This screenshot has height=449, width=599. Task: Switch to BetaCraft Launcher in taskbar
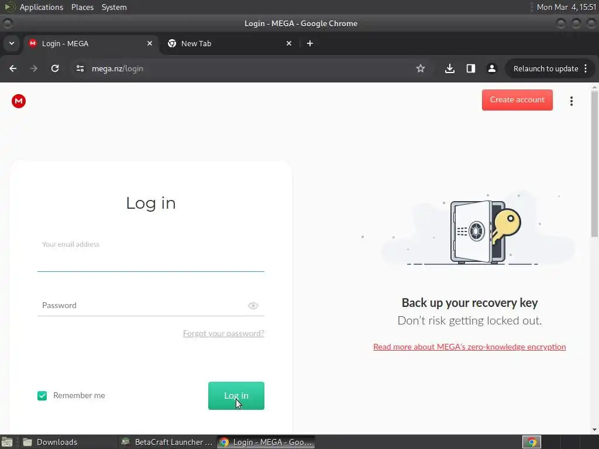pyautogui.click(x=167, y=442)
